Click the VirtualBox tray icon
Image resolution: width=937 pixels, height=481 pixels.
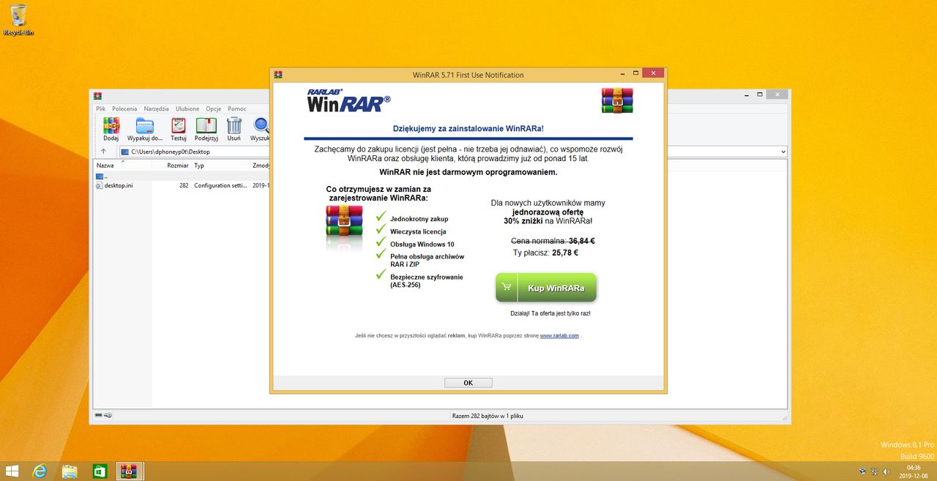click(862, 471)
